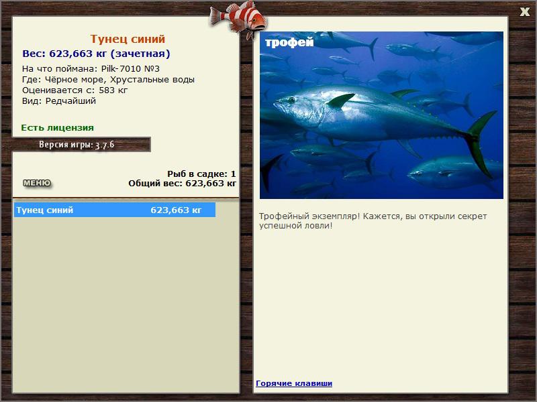Click the трофей label on the photo
537x402 pixels.
pyautogui.click(x=289, y=42)
